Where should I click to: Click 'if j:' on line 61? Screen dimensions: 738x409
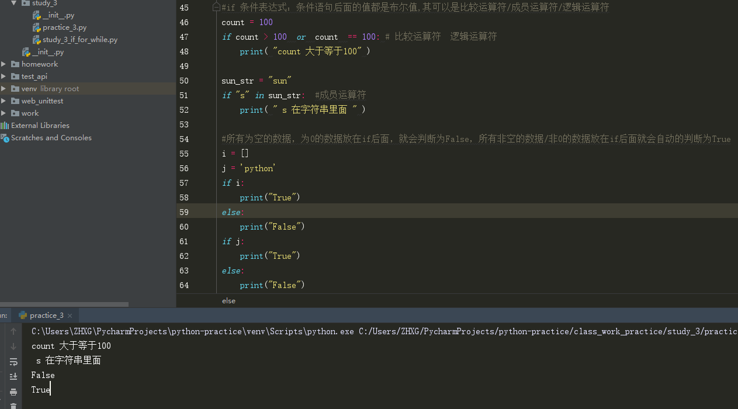tap(233, 241)
